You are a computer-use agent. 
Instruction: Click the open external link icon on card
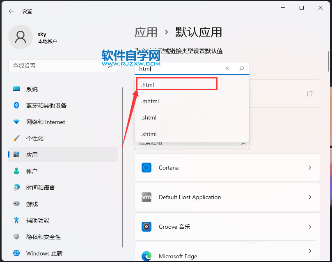[x=310, y=93]
